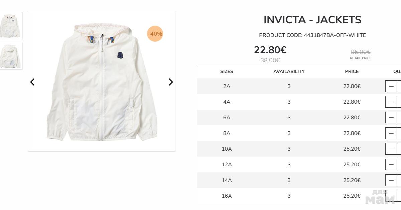Viewport: 401px width, 210px height.
Task: Click the -40% discount badge
Action: [x=155, y=34]
